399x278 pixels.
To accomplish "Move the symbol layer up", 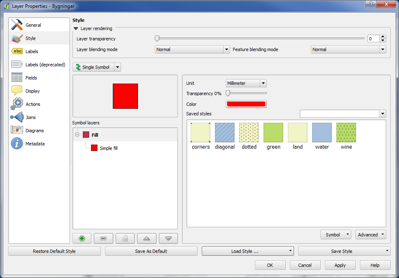I will (x=147, y=238).
